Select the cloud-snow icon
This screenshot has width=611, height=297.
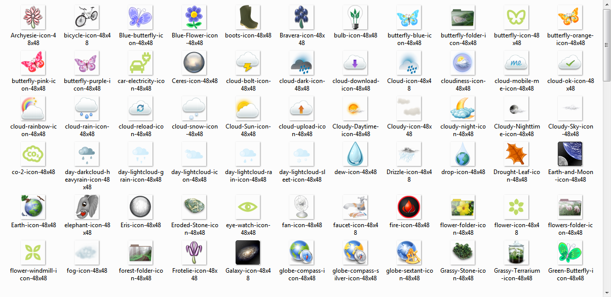tap(195, 109)
